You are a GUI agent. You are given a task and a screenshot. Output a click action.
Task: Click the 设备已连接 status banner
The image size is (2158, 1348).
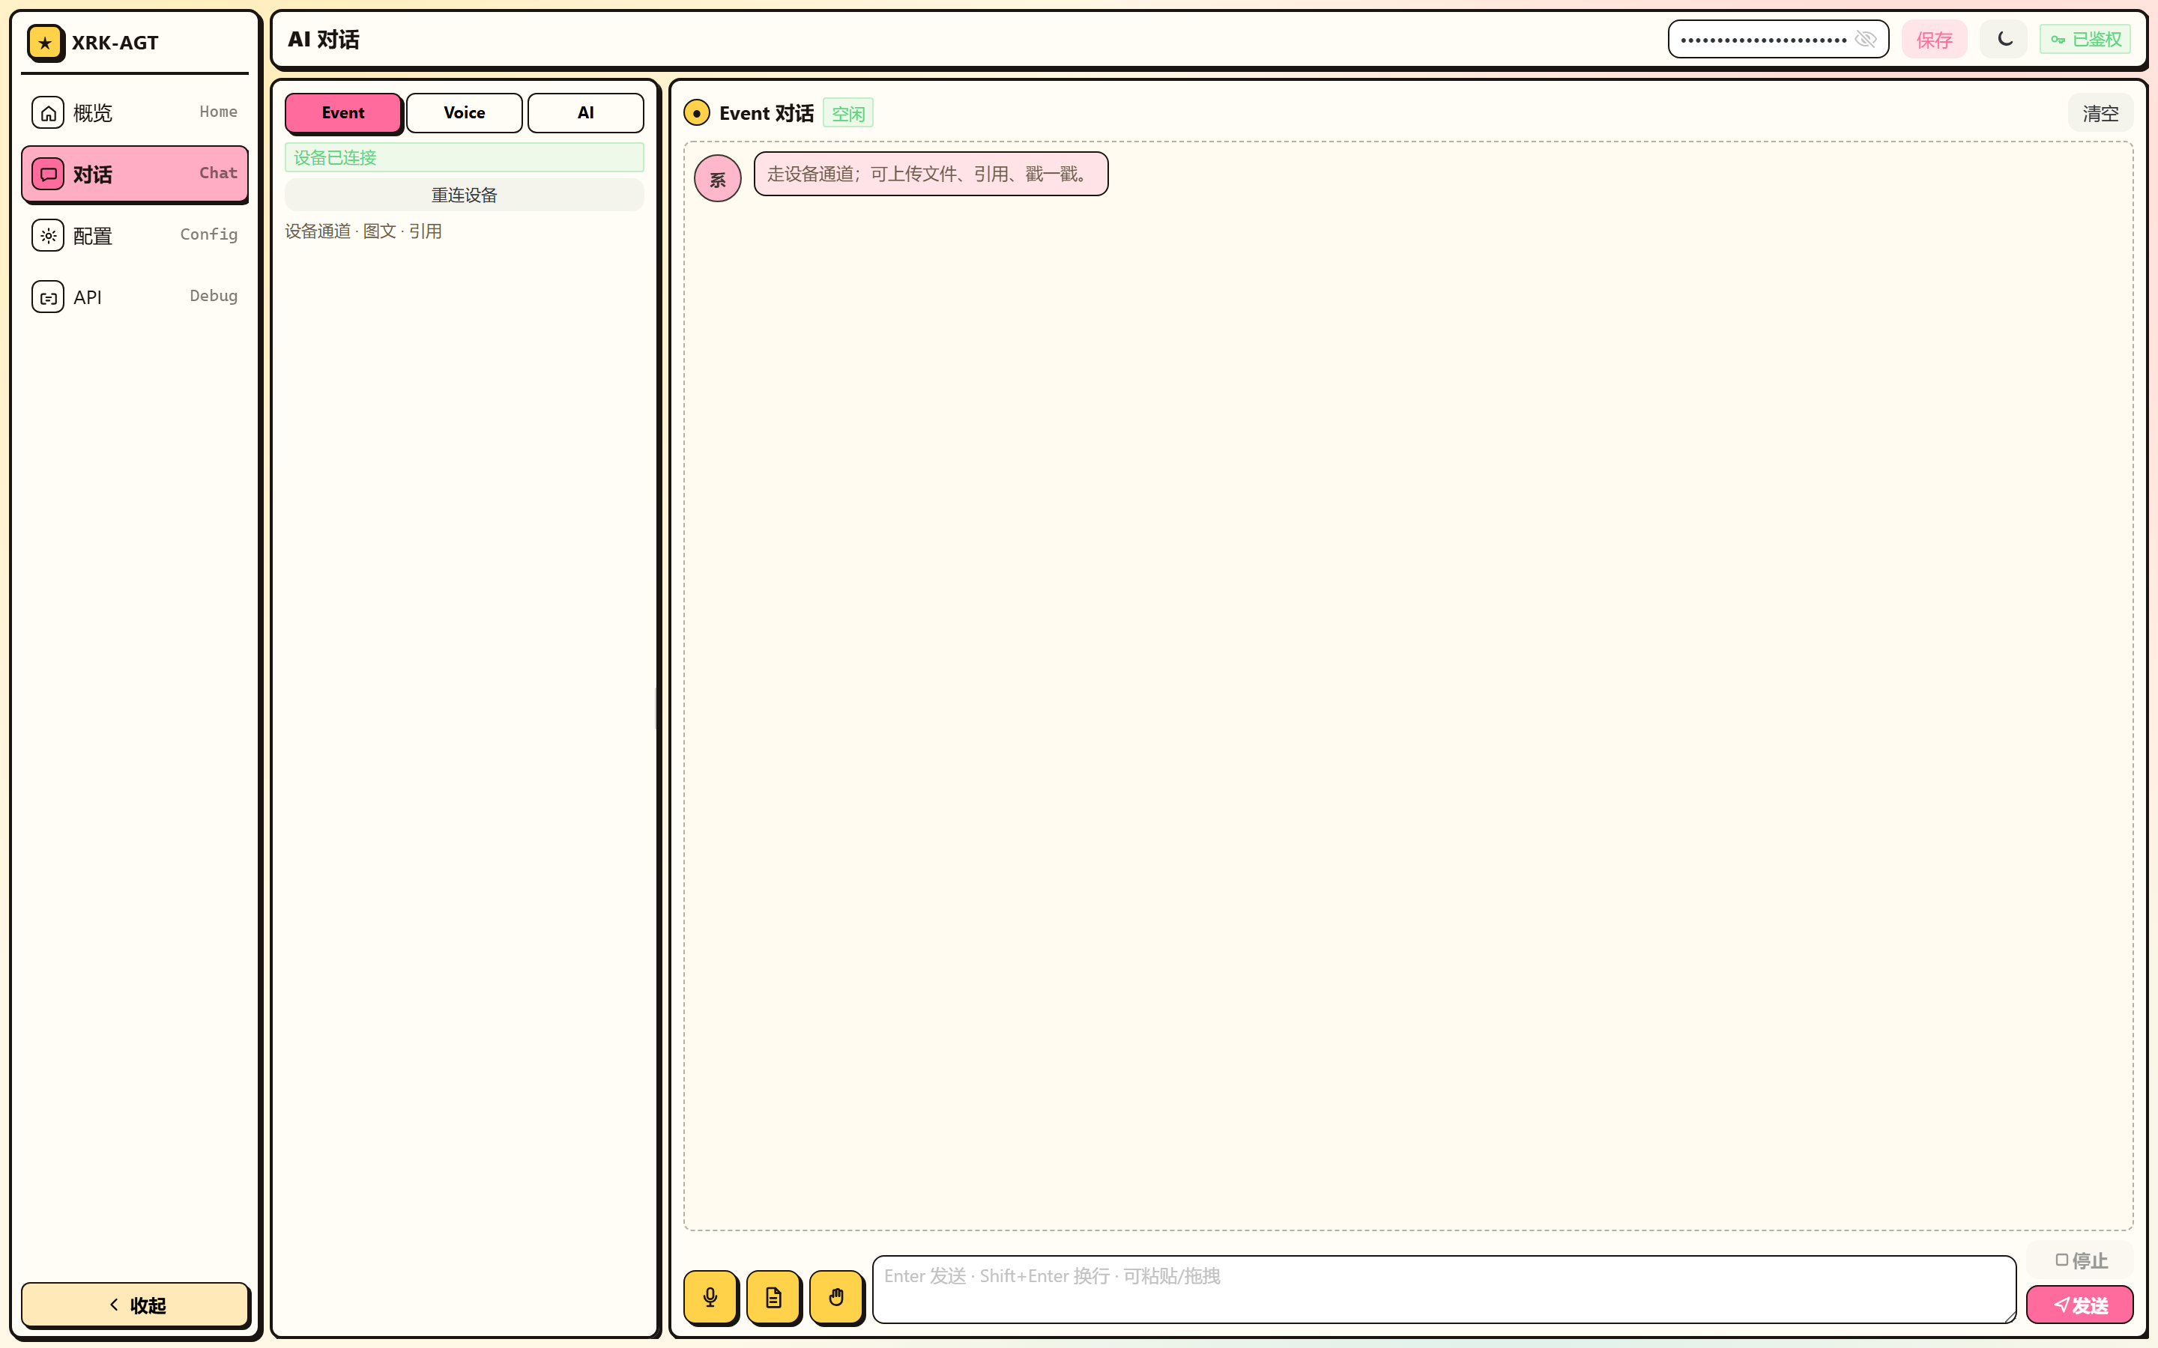[x=465, y=158]
